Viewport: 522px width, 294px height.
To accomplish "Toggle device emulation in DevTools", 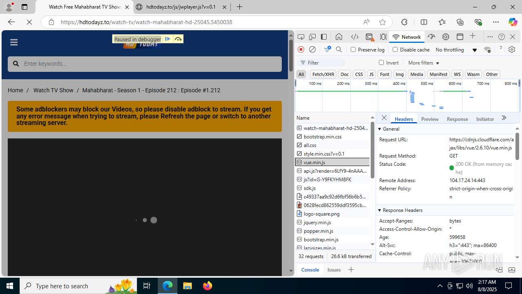I will point(312,37).
